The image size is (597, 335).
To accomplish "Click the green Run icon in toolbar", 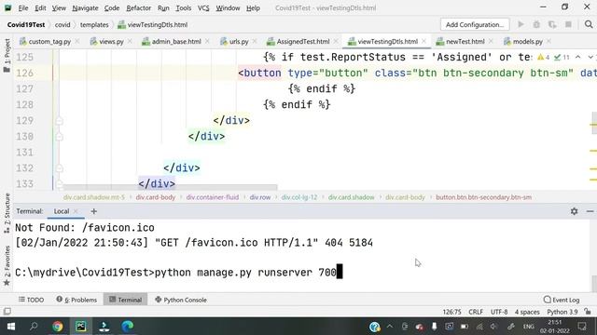I will (x=521, y=24).
